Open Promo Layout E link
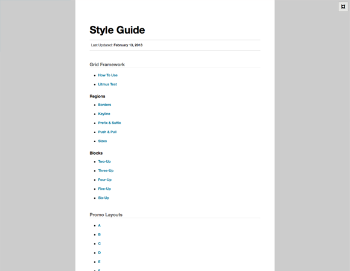Image resolution: width=350 pixels, height=271 pixels. tap(100, 262)
